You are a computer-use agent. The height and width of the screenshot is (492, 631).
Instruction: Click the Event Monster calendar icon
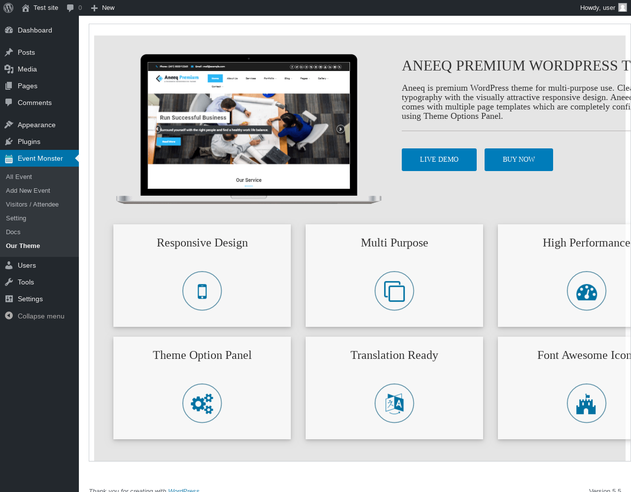9,158
